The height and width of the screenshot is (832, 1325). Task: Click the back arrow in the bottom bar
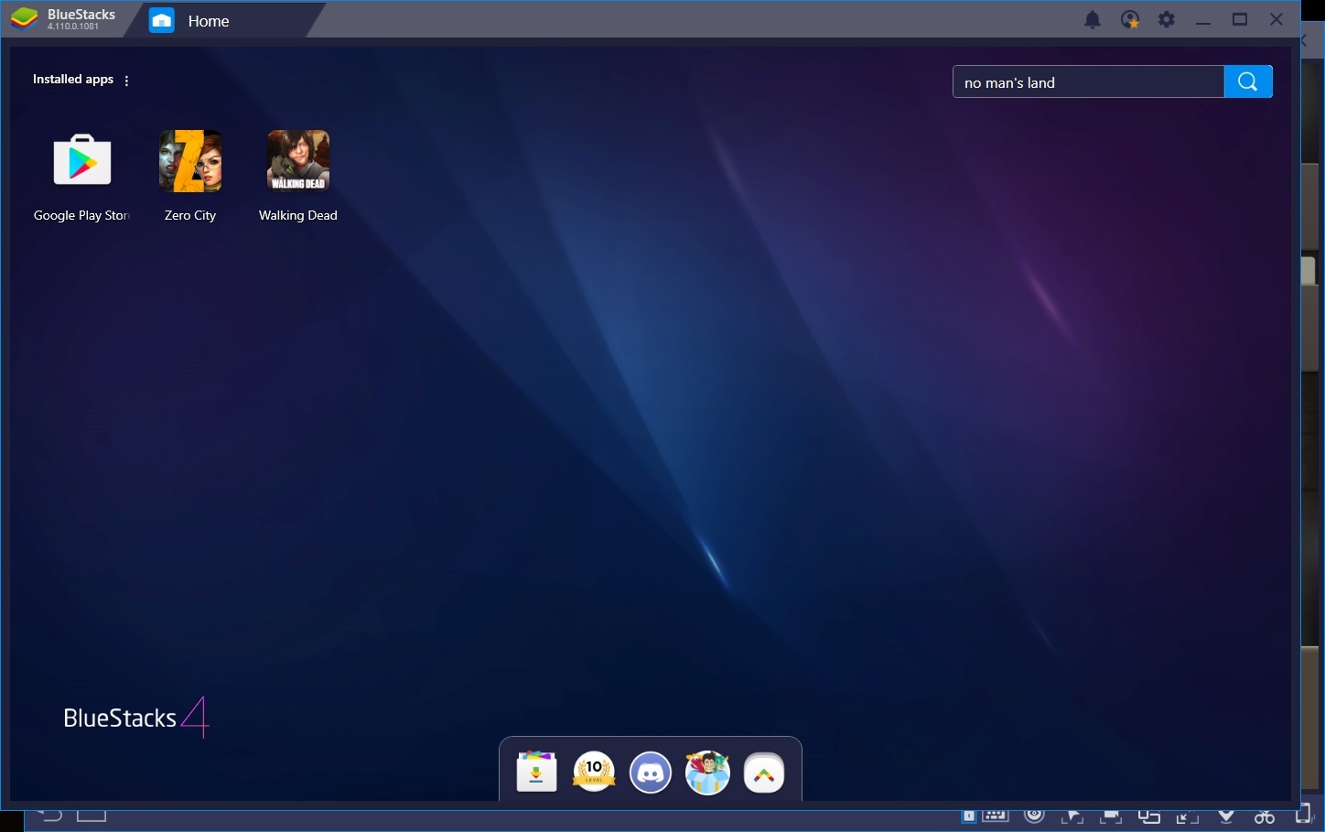point(49,815)
